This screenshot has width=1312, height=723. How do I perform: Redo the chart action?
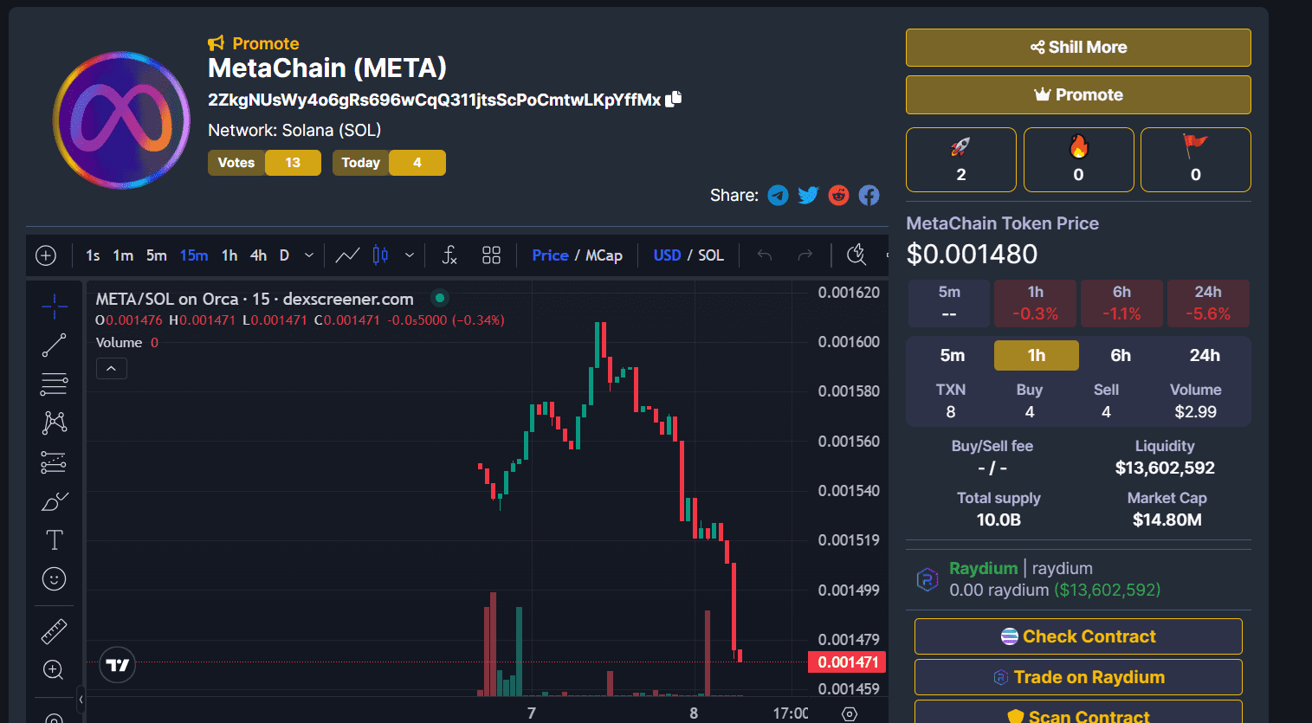(x=805, y=255)
